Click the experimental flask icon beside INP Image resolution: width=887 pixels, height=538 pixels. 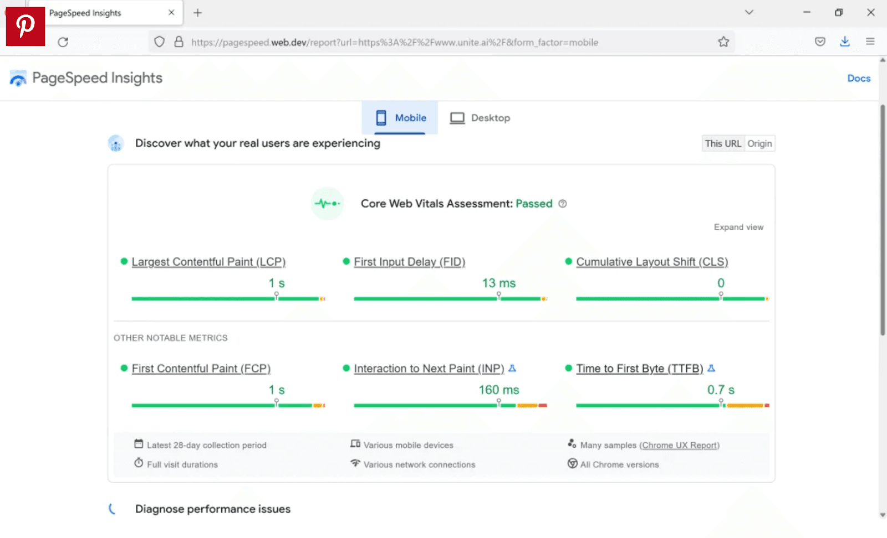[x=512, y=368]
